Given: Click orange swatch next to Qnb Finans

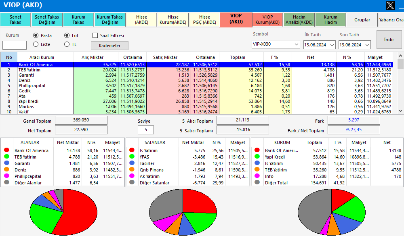Looking at the screenshot, I should [x=132, y=169].
